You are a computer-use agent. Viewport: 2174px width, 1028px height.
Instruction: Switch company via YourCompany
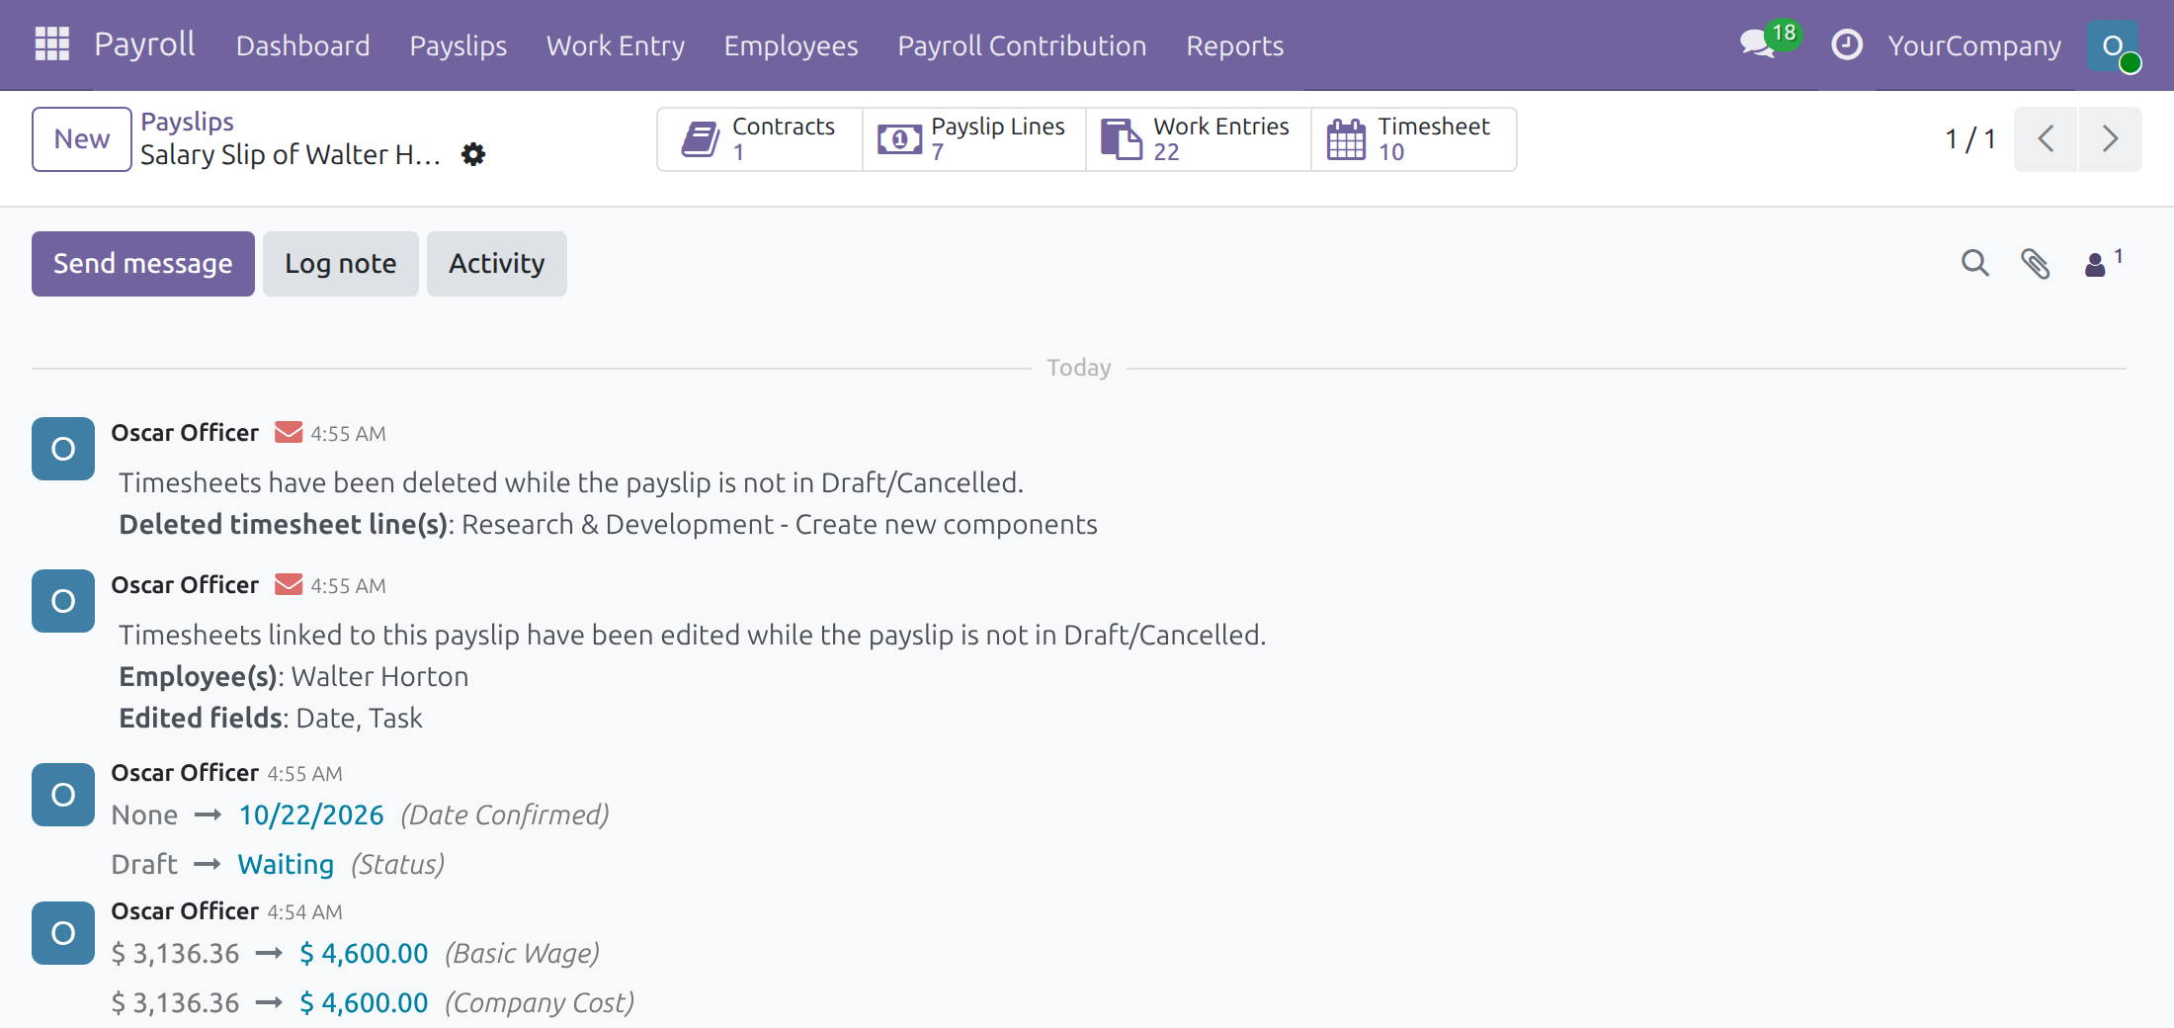1974,45
